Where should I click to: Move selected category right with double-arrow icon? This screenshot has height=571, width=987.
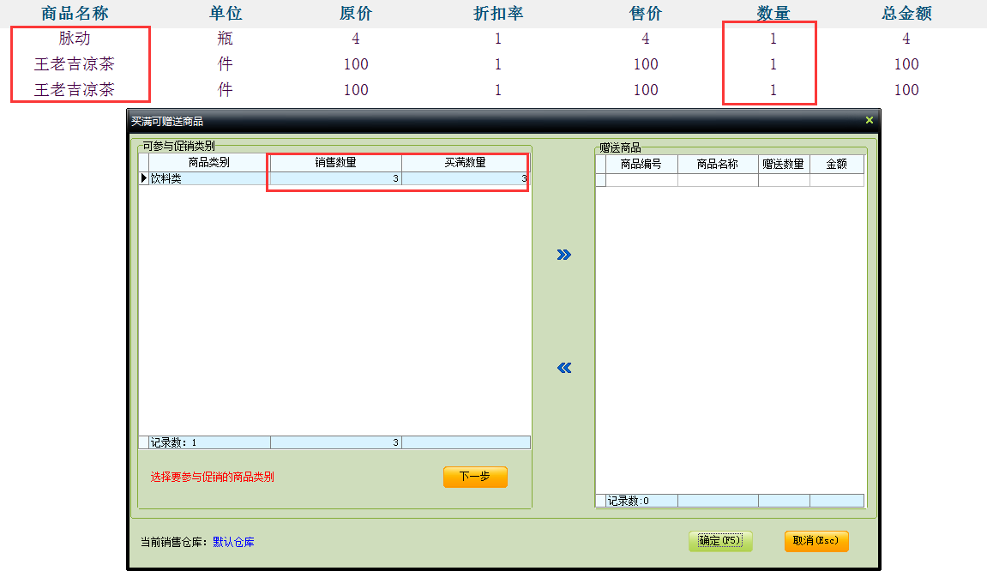click(564, 255)
